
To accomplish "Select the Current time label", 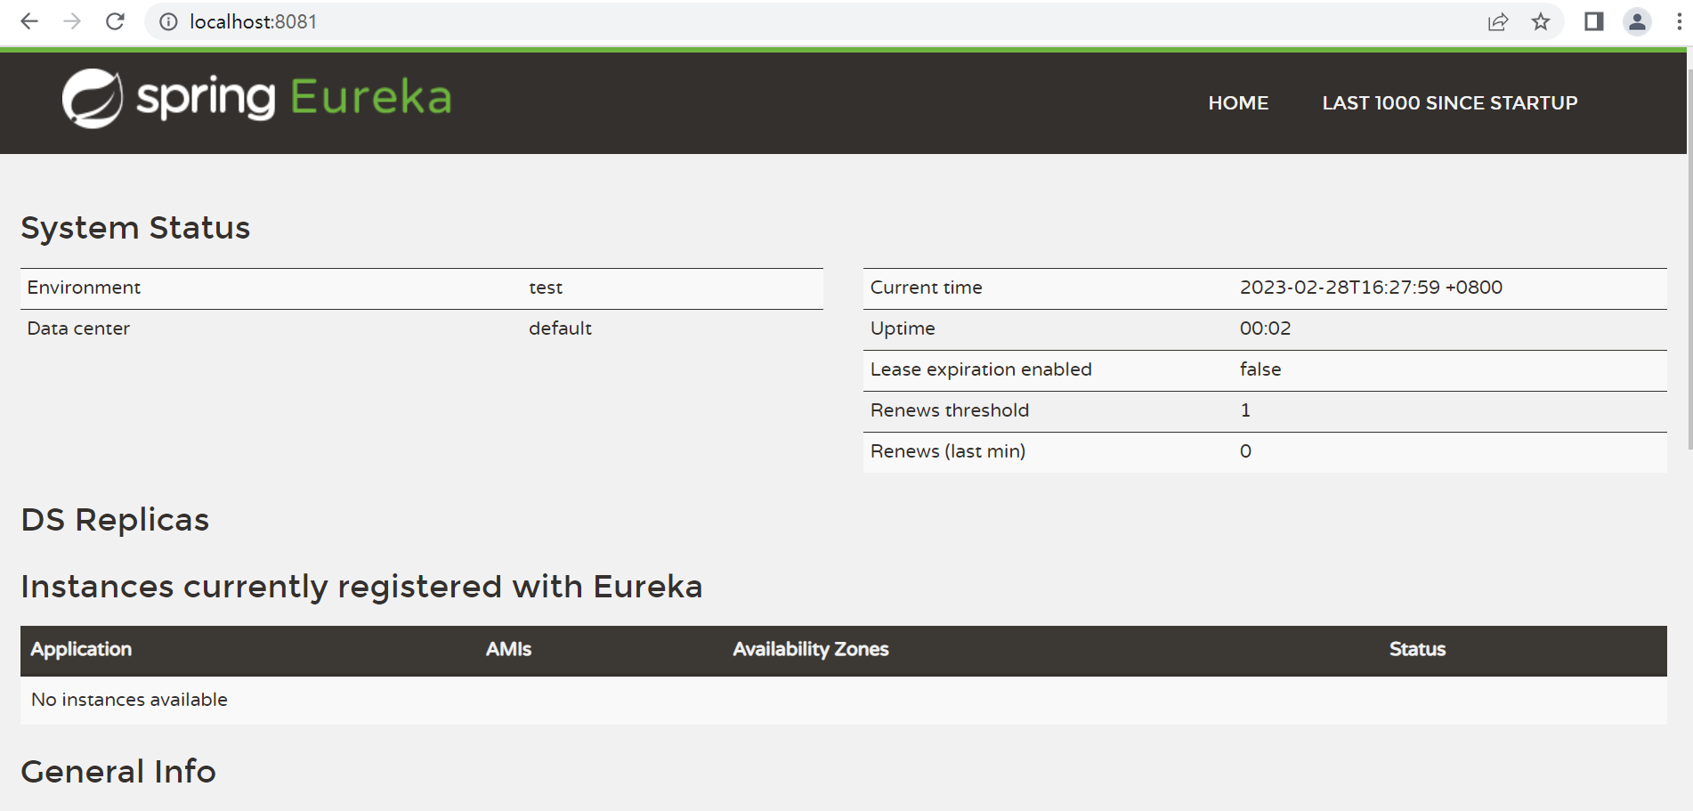I will pos(926,288).
